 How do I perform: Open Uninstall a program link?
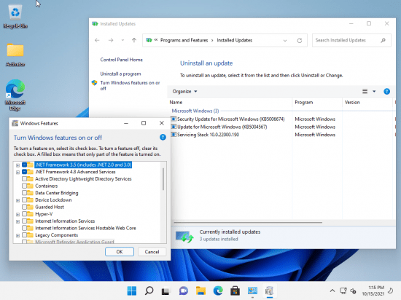(x=120, y=74)
